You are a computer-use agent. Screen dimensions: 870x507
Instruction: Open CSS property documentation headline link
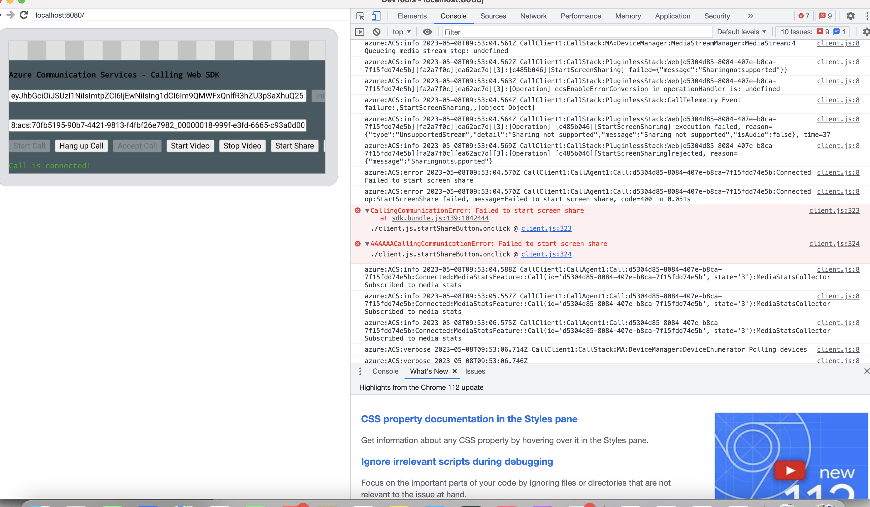469,419
